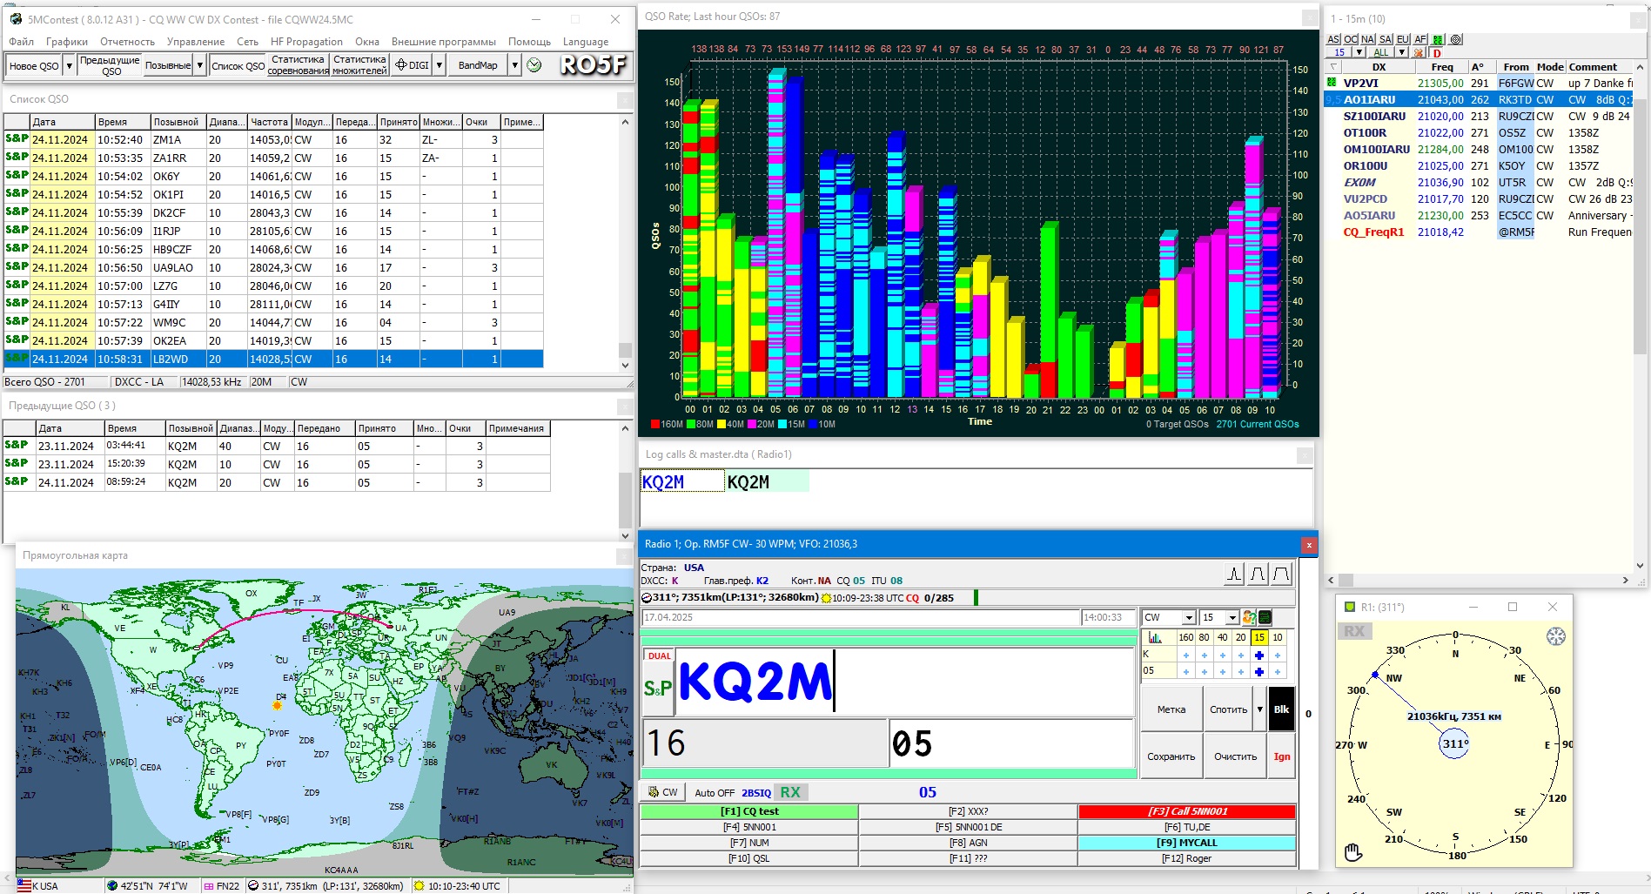
Task: Open the Файл menu
Action: (21, 42)
